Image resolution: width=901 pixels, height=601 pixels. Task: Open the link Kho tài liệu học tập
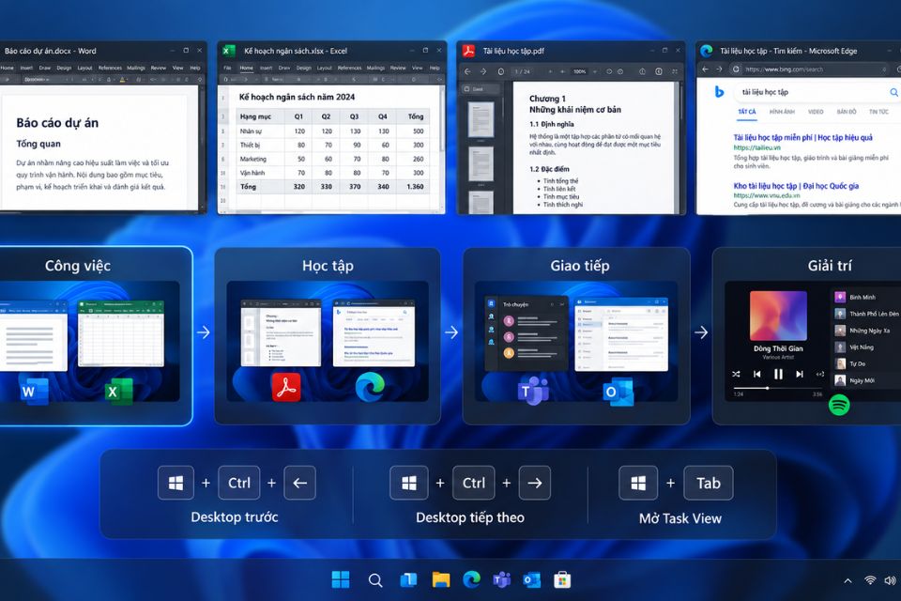796,186
